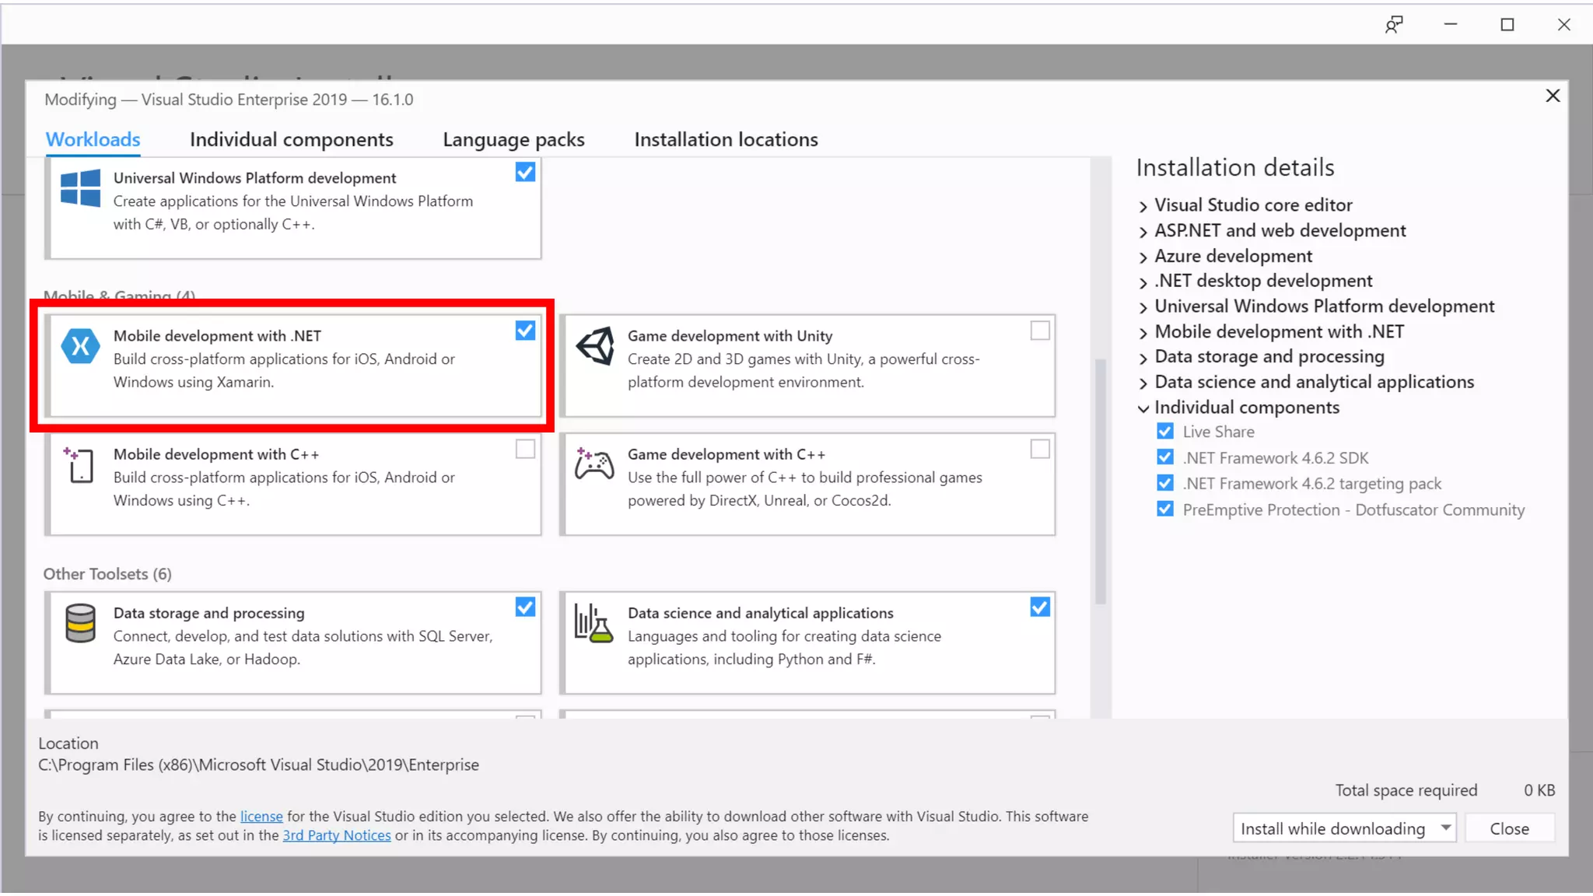1593x896 pixels.
Task: Click the flask icon for Data science workload
Action: click(x=593, y=624)
